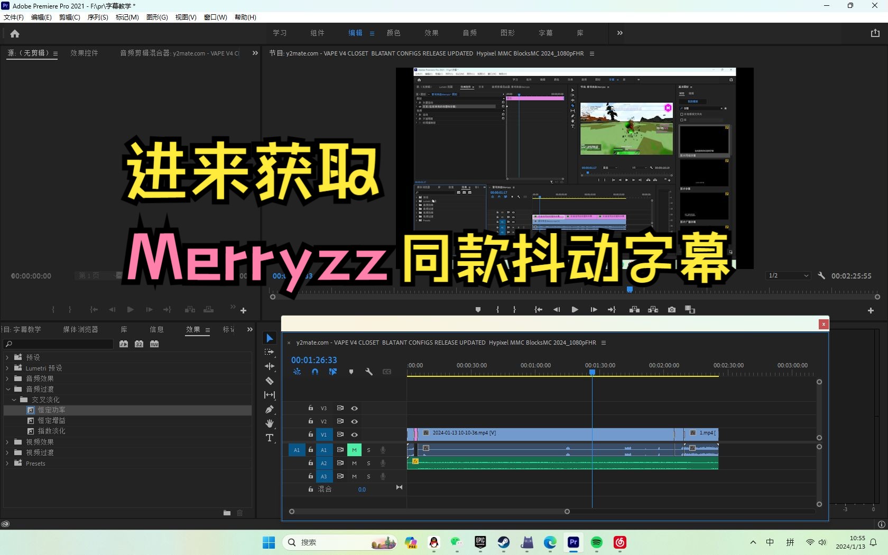Toggle snap in timeline
The image size is (888, 555).
coord(315,372)
